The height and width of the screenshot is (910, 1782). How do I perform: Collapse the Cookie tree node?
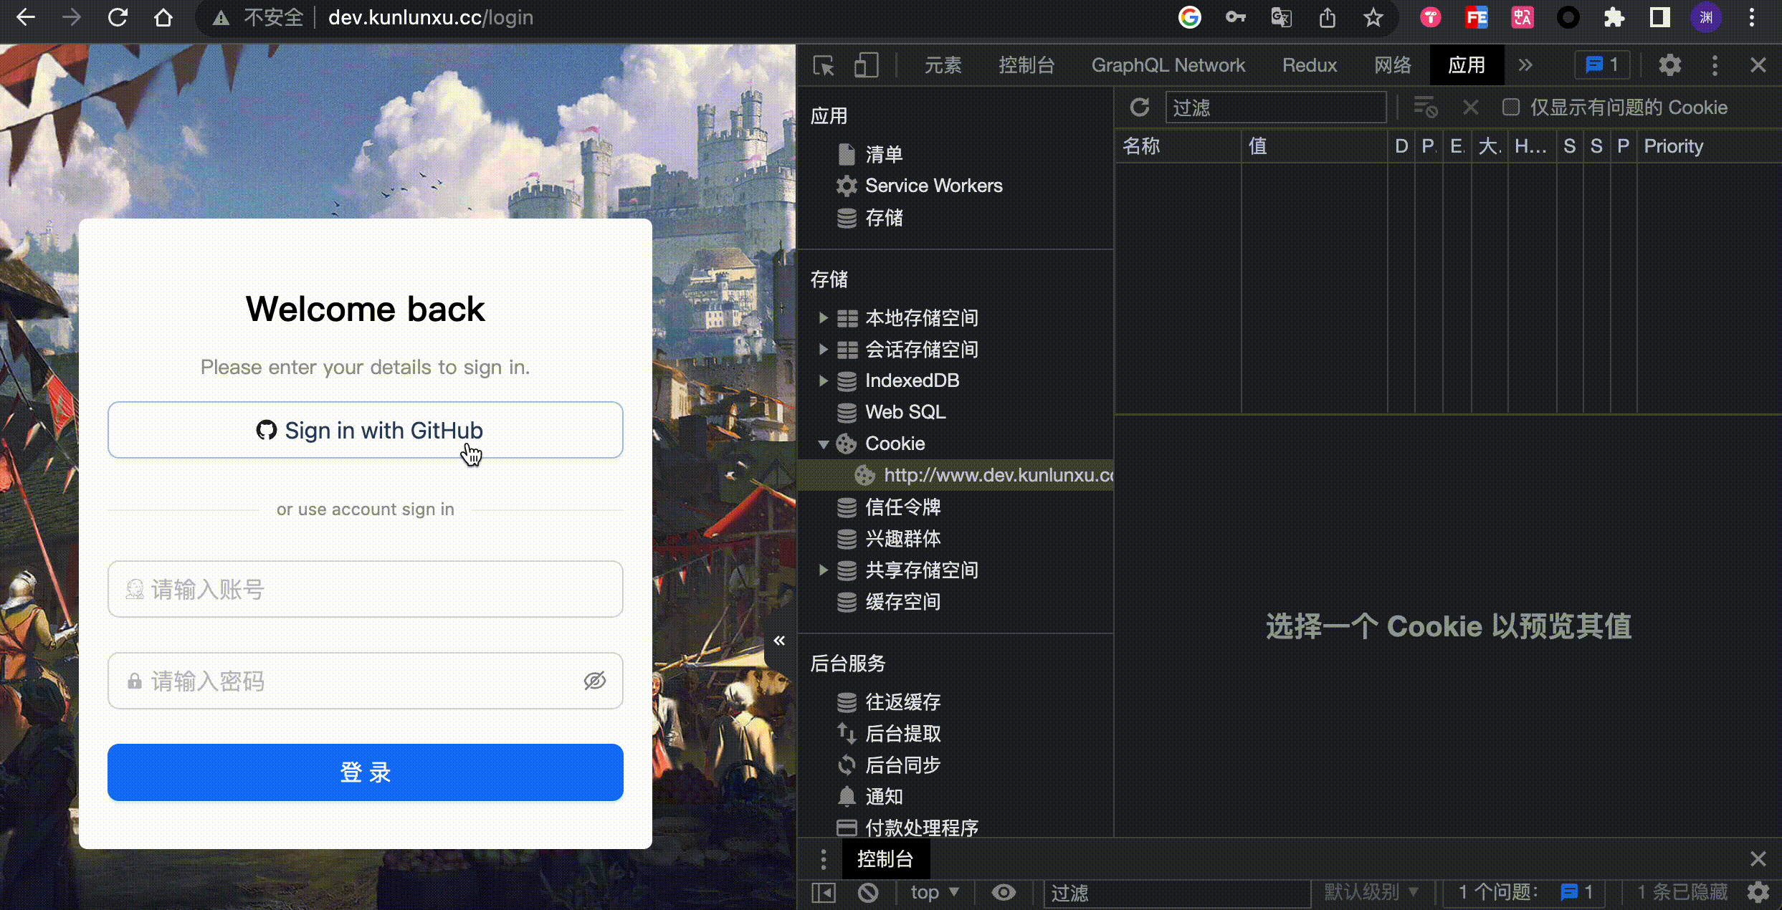[824, 444]
